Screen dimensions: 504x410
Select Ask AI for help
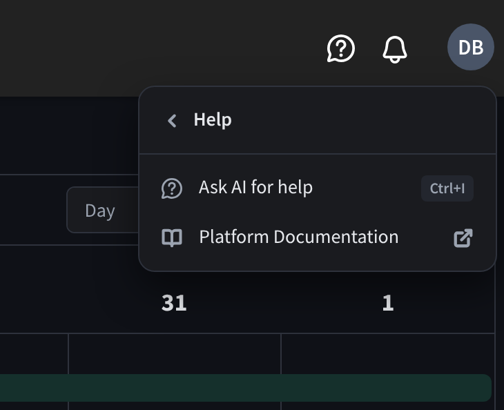click(318, 188)
